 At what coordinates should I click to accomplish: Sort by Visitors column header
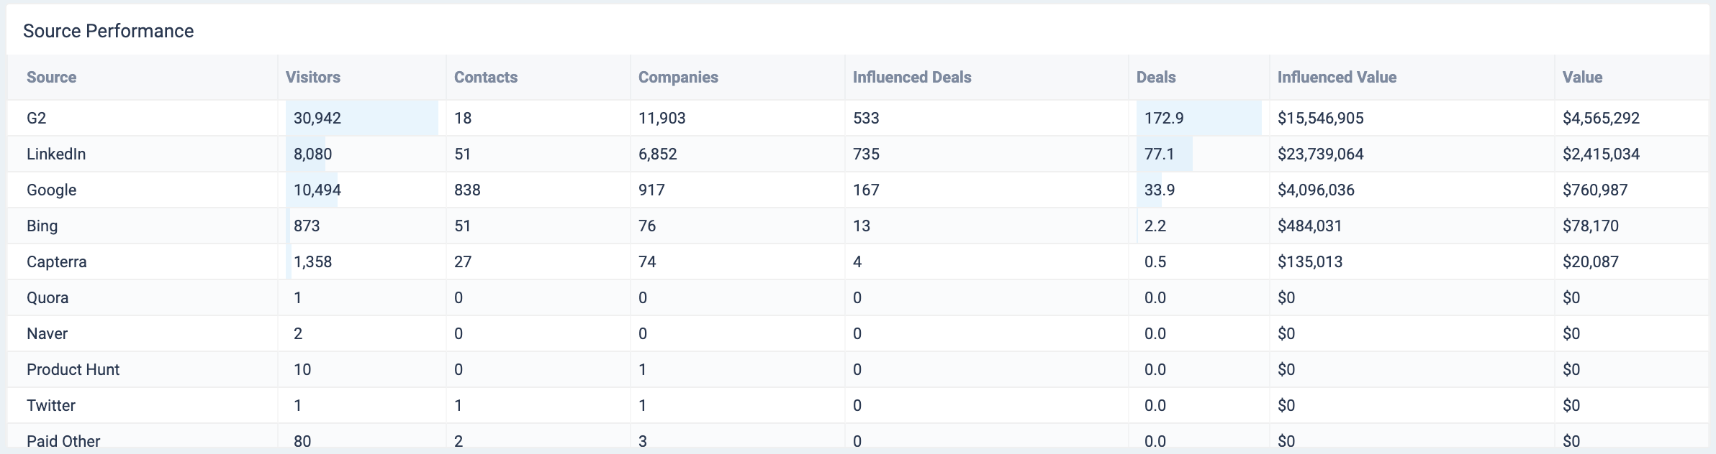(x=312, y=78)
